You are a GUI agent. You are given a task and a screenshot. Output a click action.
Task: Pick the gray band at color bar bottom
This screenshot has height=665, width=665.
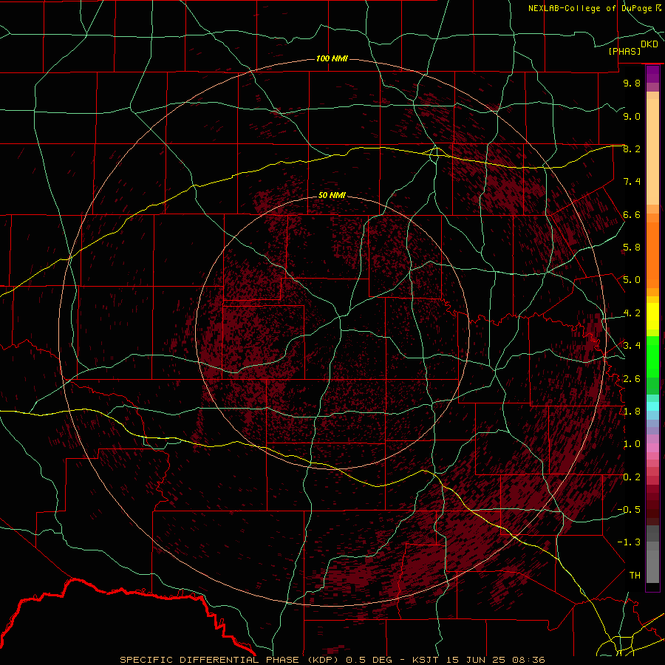(652, 567)
